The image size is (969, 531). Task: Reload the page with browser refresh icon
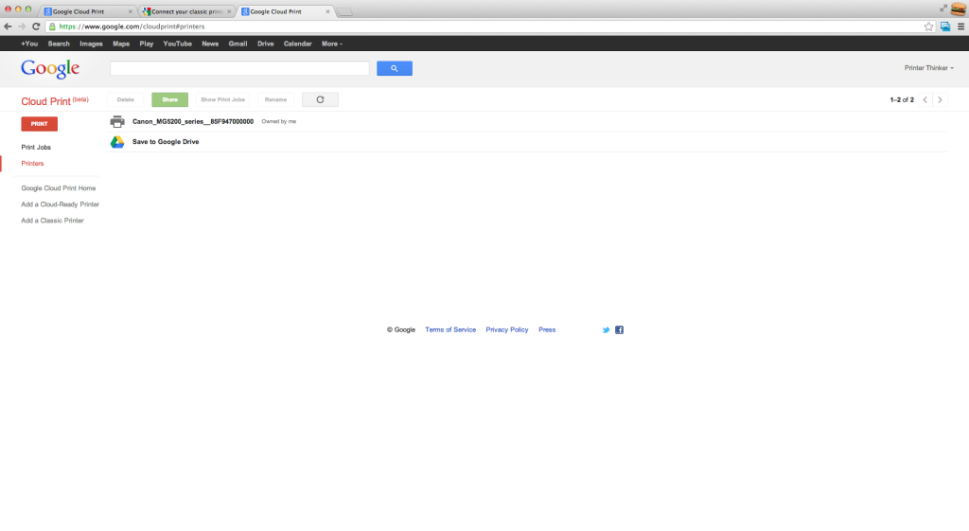36,27
